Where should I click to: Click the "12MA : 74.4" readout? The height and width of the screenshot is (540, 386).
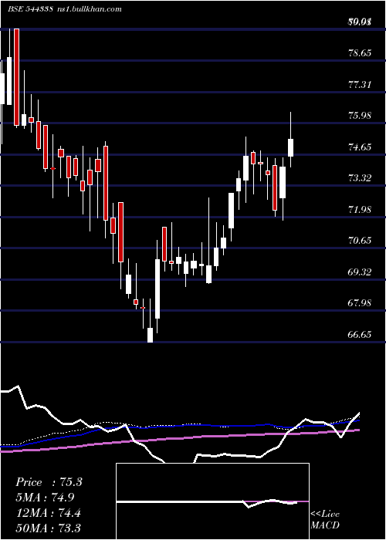48,512
